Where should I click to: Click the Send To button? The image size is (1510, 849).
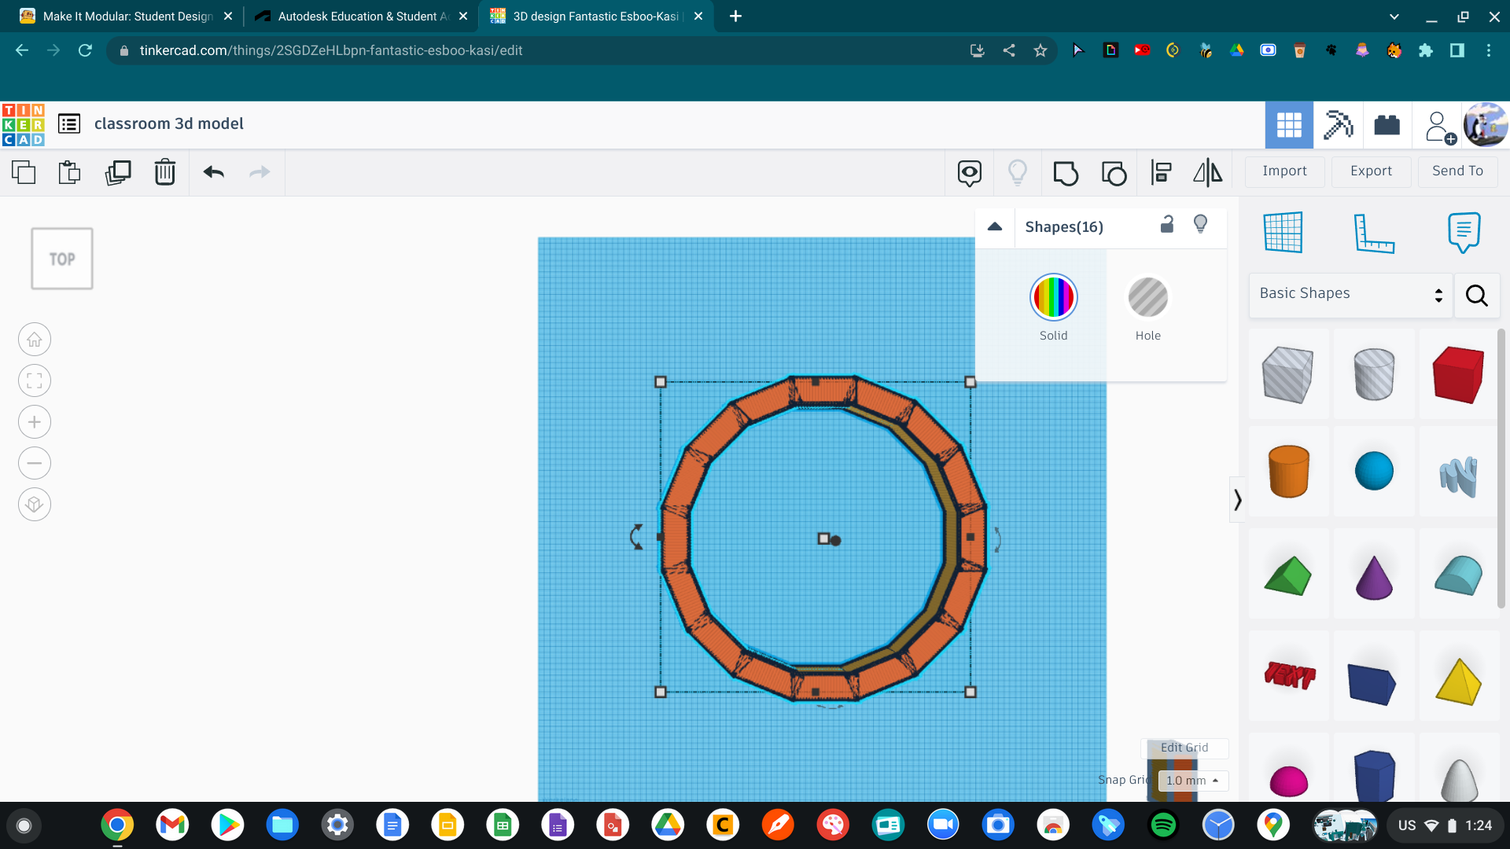pyautogui.click(x=1457, y=171)
